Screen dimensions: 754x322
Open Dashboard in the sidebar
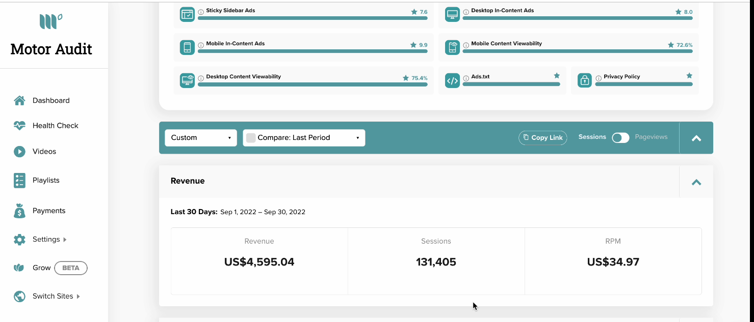(x=51, y=100)
